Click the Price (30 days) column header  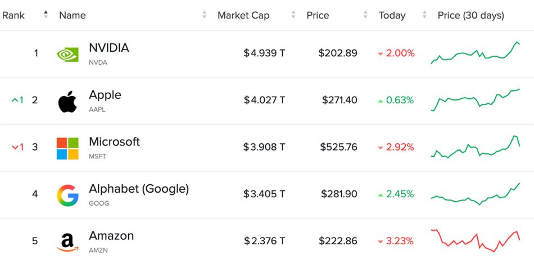tap(470, 15)
